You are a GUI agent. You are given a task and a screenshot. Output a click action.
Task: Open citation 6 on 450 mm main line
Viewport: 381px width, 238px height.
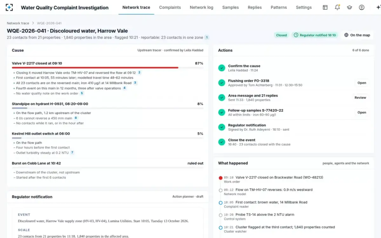point(76,118)
